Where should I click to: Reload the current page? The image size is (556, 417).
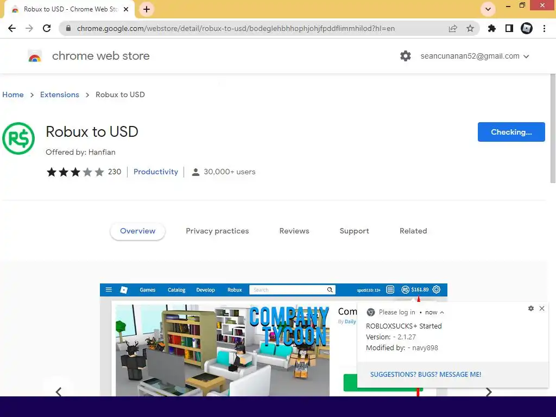pos(47,28)
